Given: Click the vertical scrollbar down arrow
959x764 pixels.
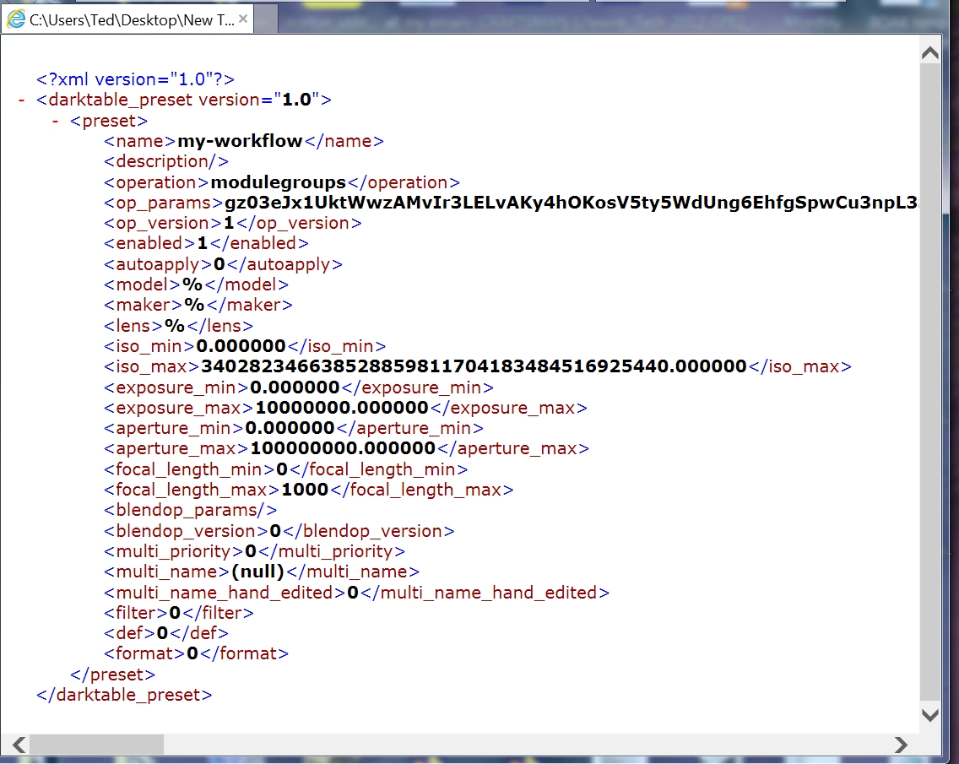Looking at the screenshot, I should (929, 715).
